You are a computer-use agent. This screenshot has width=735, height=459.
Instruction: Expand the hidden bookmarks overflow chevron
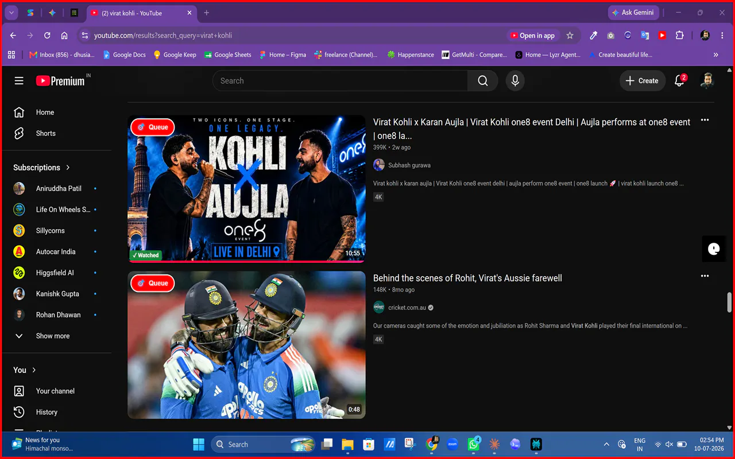[715, 55]
